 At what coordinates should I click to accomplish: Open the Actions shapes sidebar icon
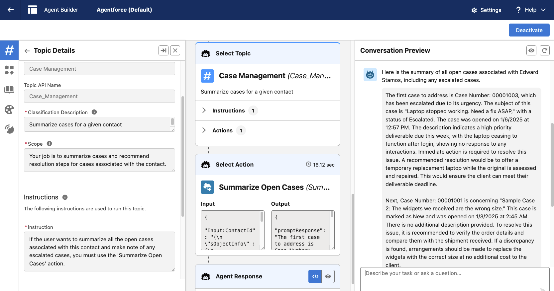(x=9, y=70)
